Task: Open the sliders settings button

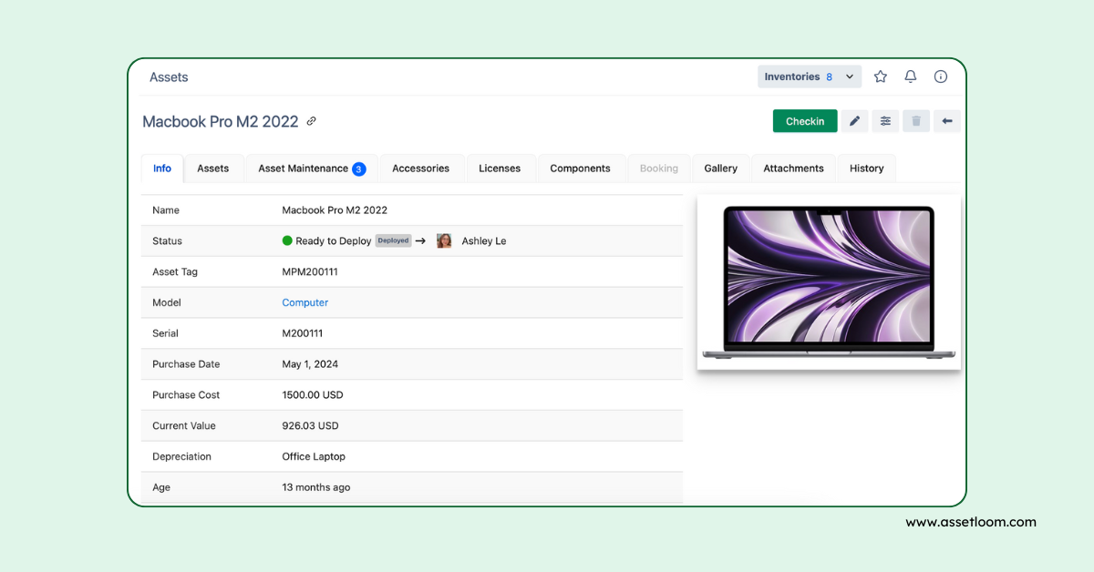Action: 885,121
